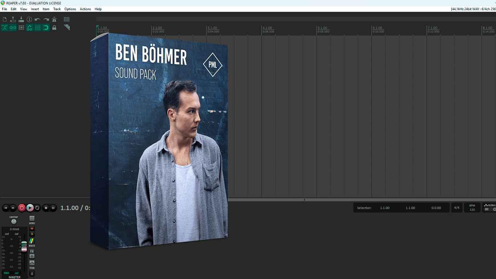
Task: Click the master volume fader handle
Action: (24, 246)
